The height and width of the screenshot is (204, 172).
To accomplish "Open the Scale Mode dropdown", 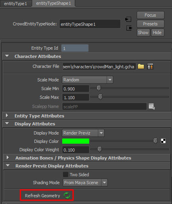I will pyautogui.click(x=88, y=80).
